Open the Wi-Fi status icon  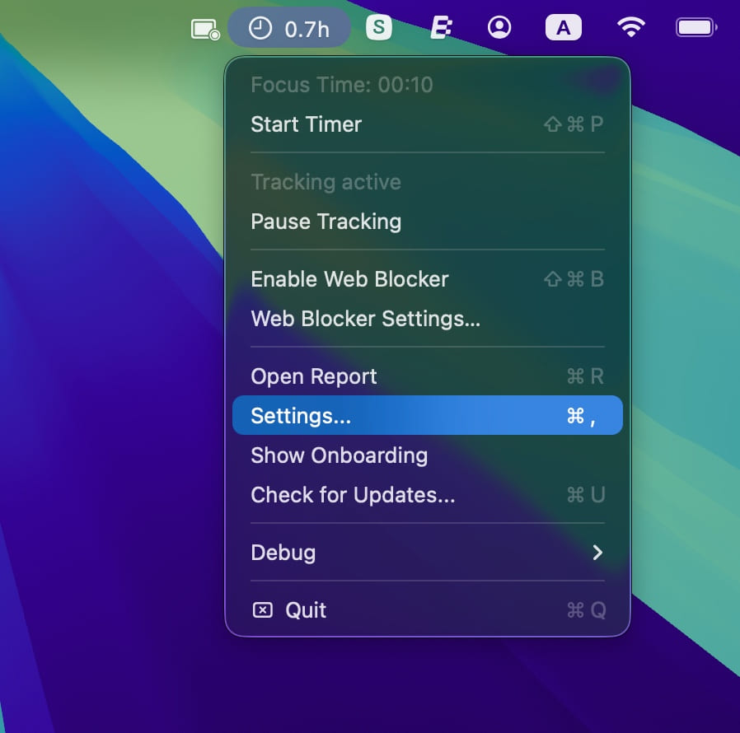[630, 26]
